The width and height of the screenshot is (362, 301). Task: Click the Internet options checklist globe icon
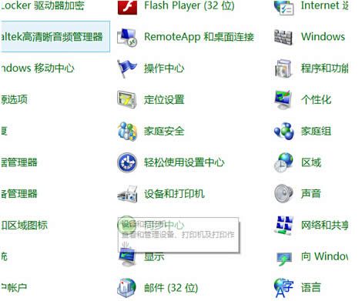pos(283,7)
